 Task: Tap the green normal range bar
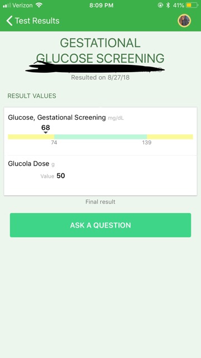pyautogui.click(x=100, y=136)
